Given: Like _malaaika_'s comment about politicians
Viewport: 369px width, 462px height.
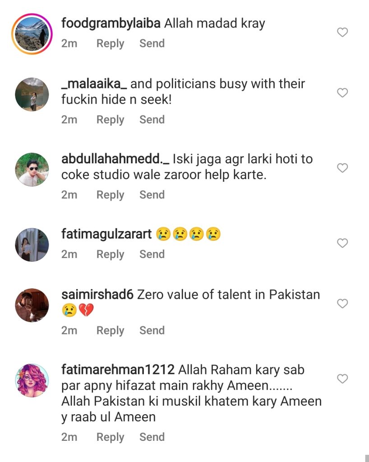Looking at the screenshot, I should pos(342,92).
